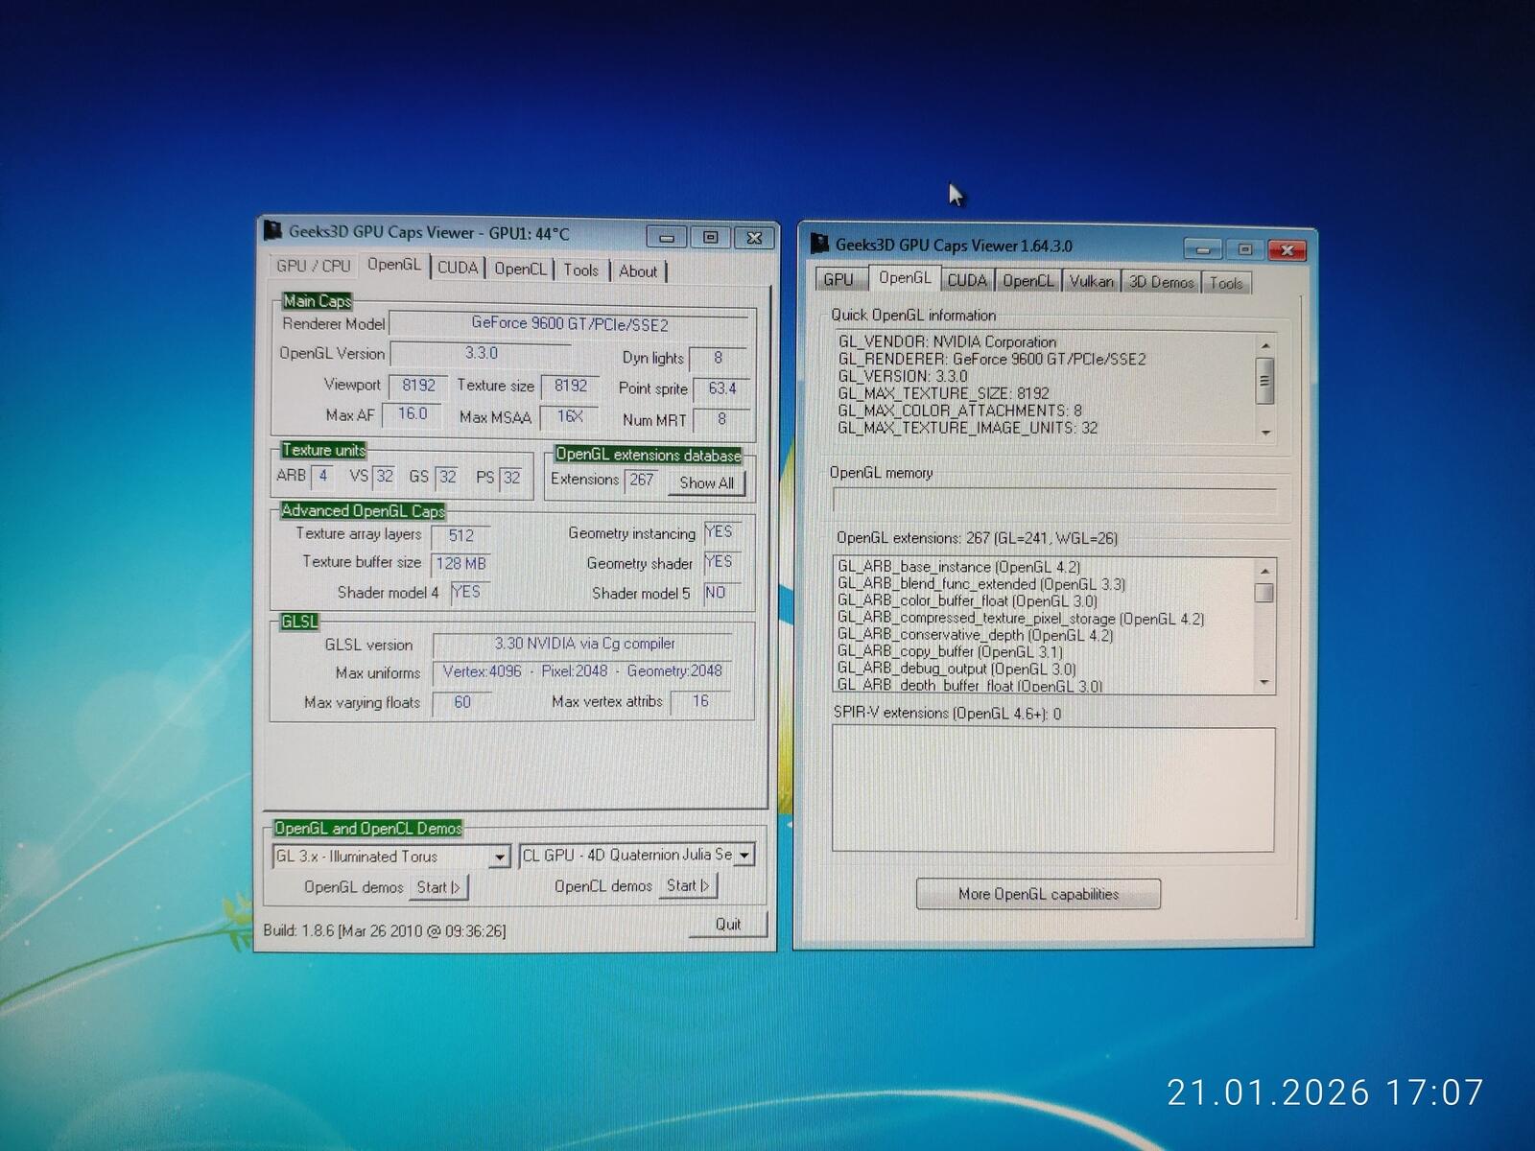Click the OpenGL Version field showing 3.3.0
The width and height of the screenshot is (1535, 1151).
[481, 353]
